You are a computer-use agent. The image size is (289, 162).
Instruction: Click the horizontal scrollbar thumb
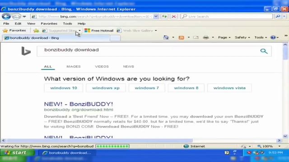[99, 140]
